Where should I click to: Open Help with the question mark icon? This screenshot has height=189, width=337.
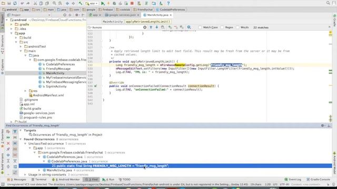(168, 3)
